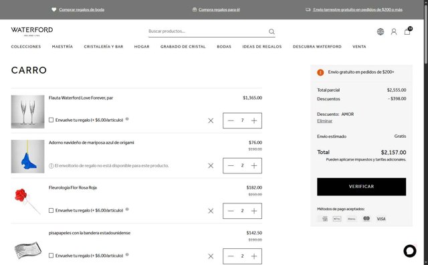
Task: Click gift wrap info icon for Flauta
Action: click(x=127, y=119)
